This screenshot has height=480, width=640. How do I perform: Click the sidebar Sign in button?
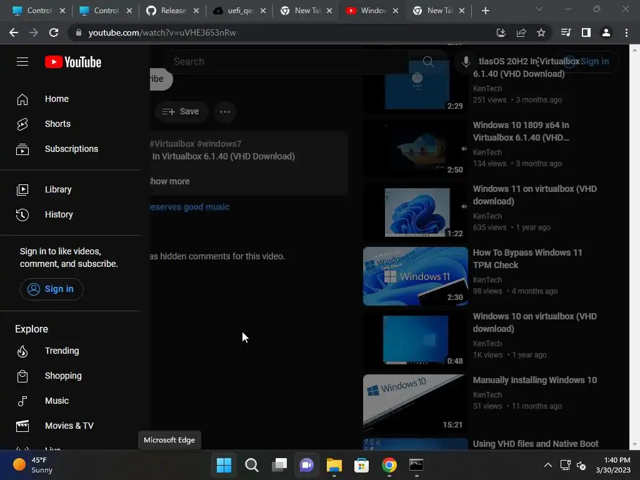[51, 289]
